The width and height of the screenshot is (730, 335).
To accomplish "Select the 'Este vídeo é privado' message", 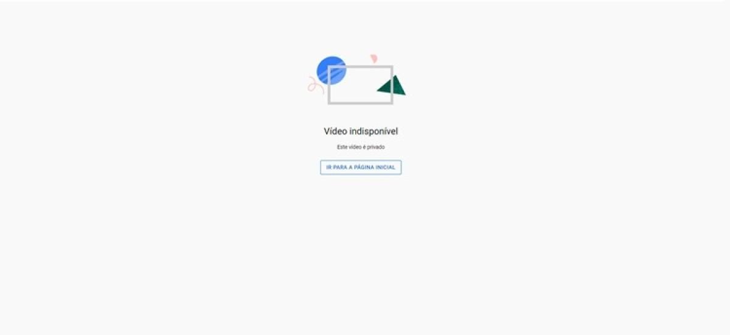I will 361,147.
